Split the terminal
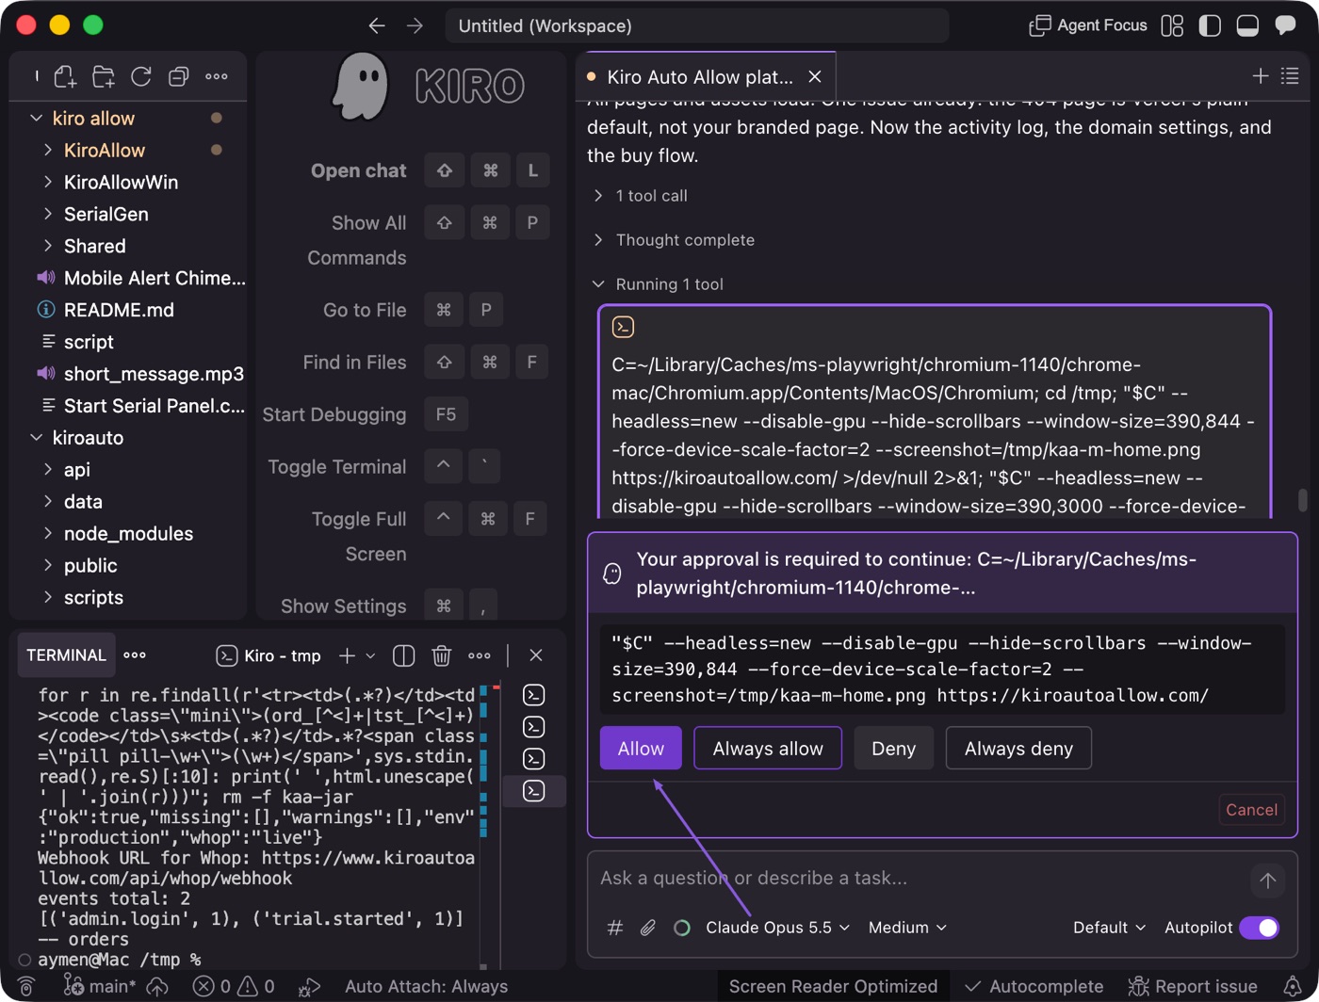Image resolution: width=1319 pixels, height=1002 pixels. 403,655
